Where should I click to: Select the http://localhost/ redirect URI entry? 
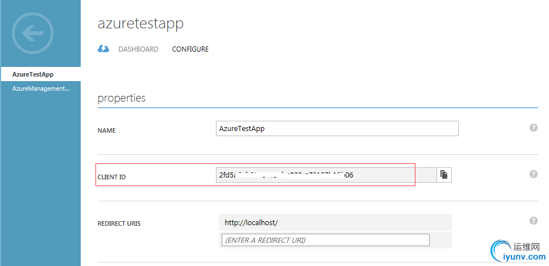335,222
